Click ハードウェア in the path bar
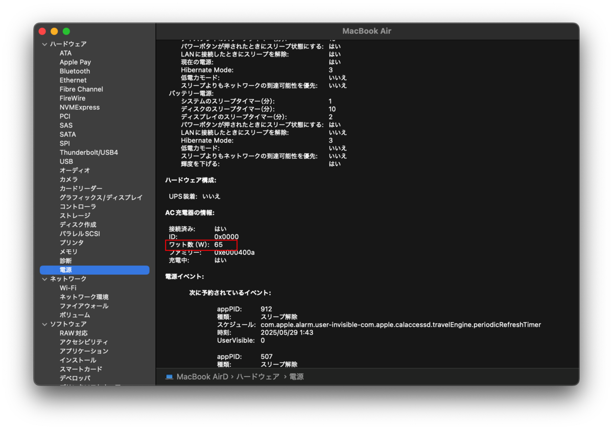The width and height of the screenshot is (613, 430). tap(257, 377)
